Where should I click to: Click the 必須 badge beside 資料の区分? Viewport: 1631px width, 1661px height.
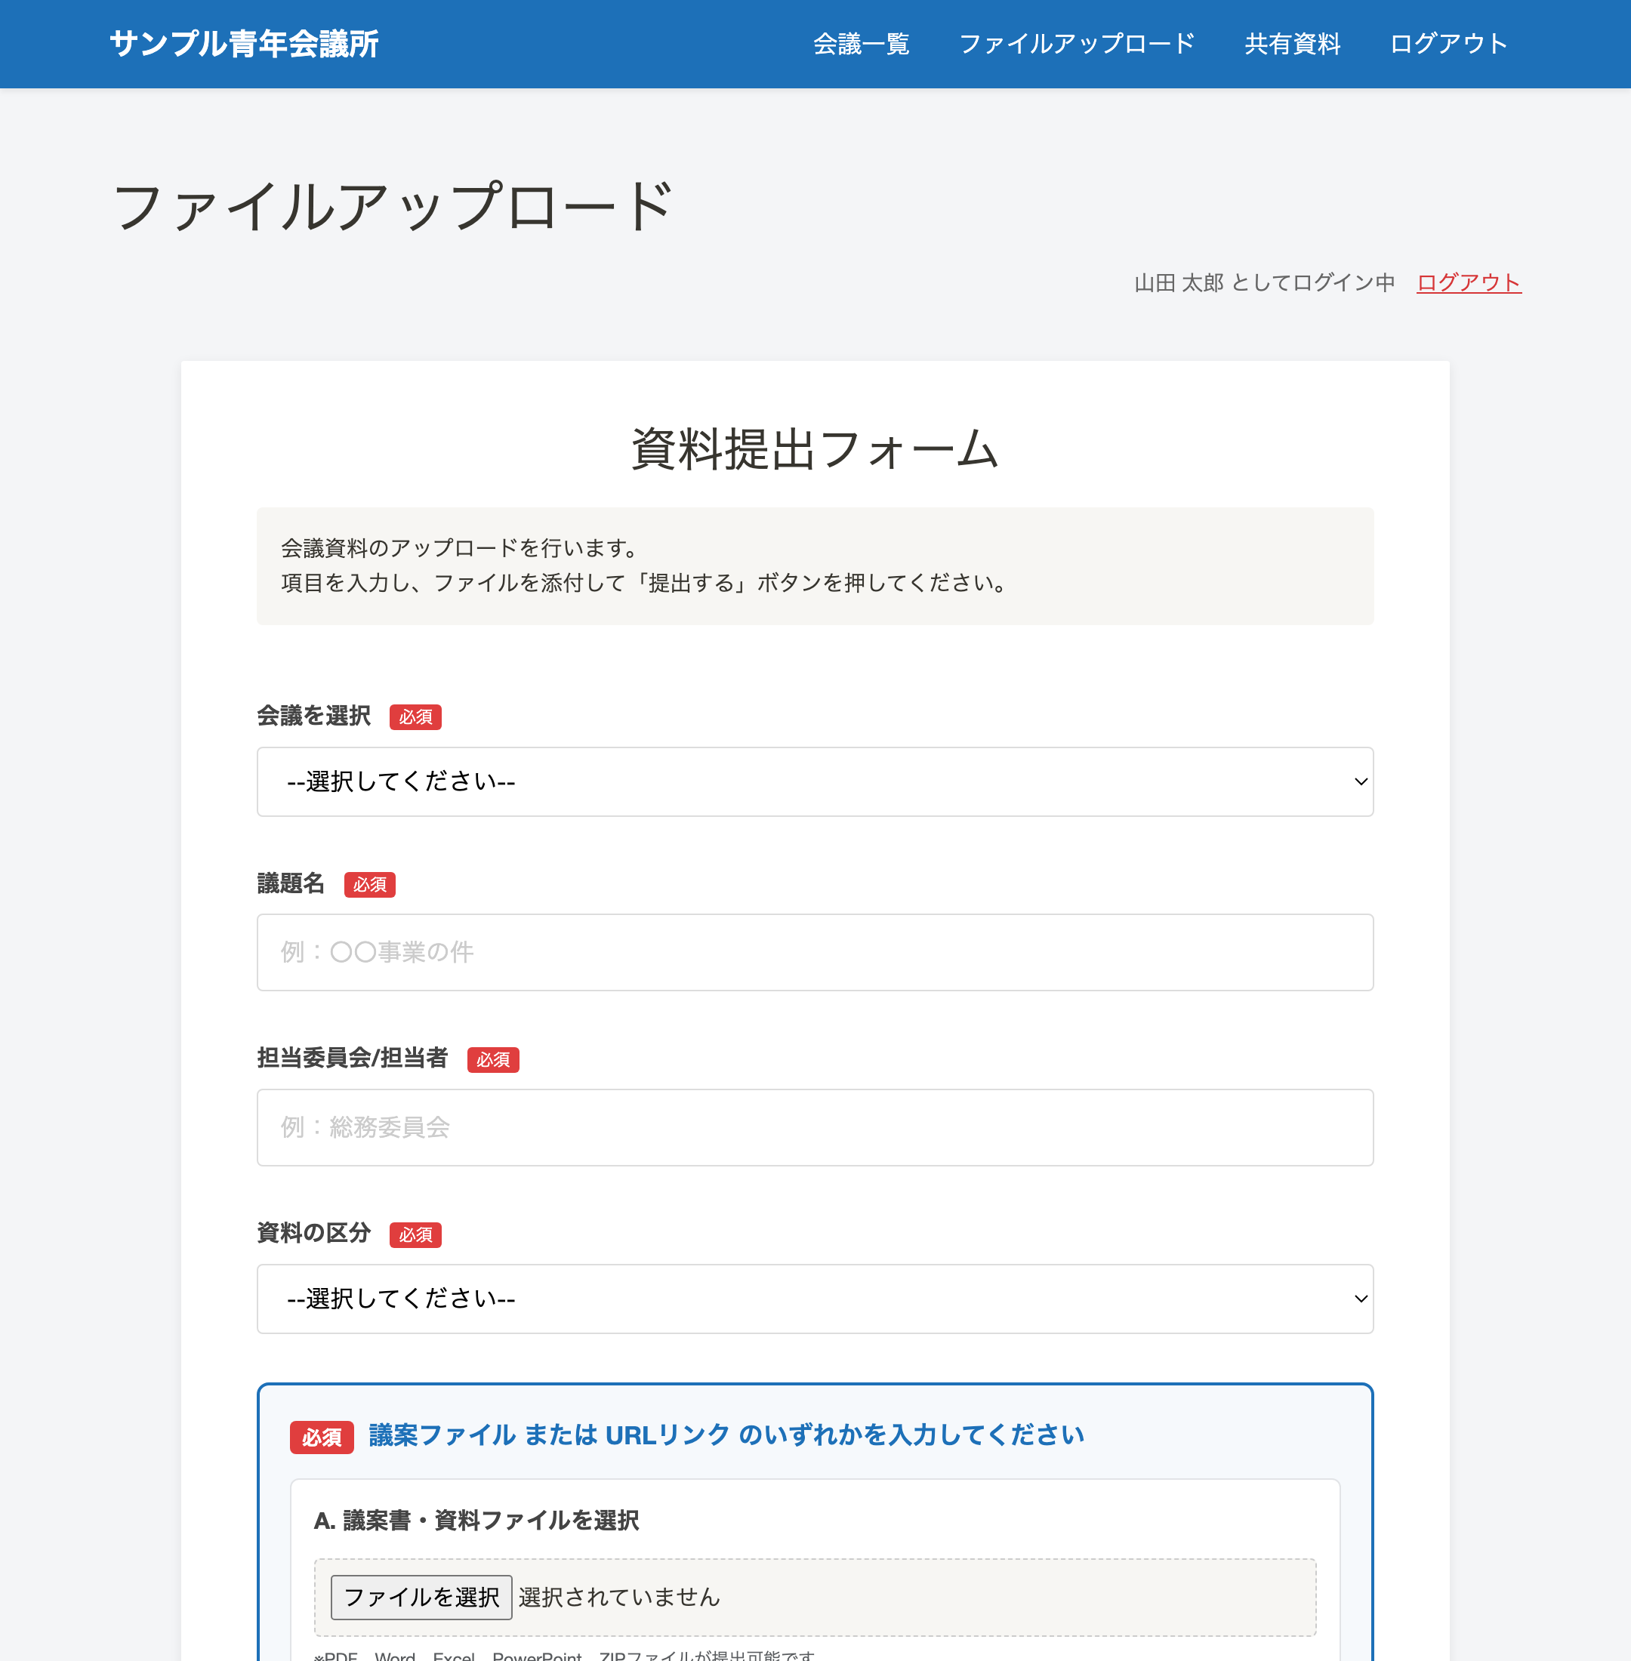pyautogui.click(x=415, y=1234)
